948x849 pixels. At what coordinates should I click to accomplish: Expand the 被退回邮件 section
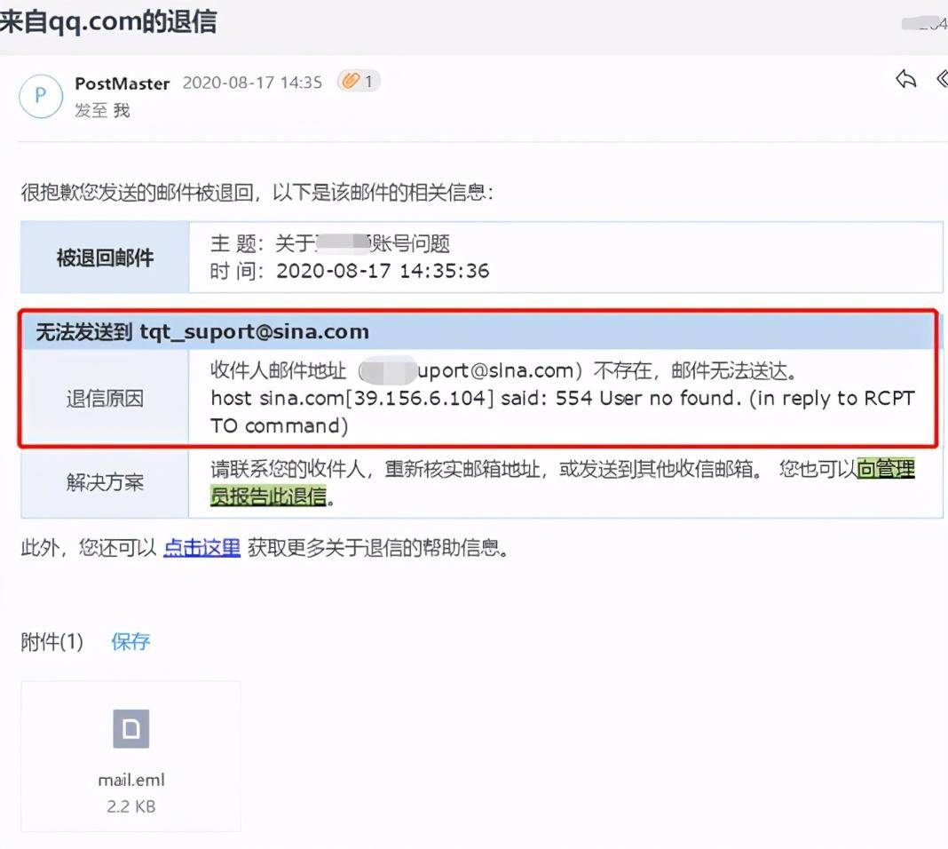pyautogui.click(x=104, y=257)
